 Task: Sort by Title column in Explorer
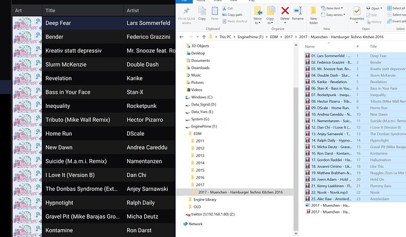pos(374,47)
